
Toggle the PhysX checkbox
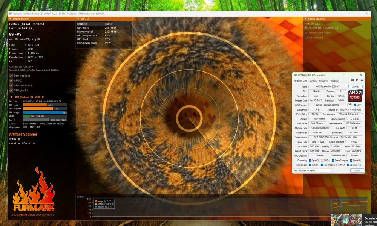(x=337, y=165)
